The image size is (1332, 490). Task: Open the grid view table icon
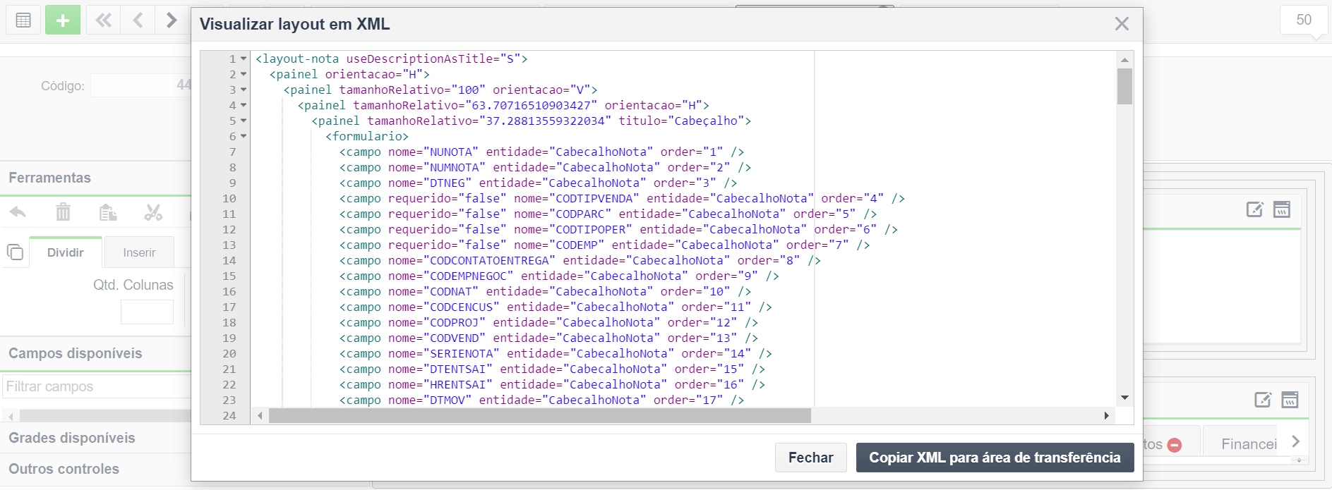[x=23, y=20]
